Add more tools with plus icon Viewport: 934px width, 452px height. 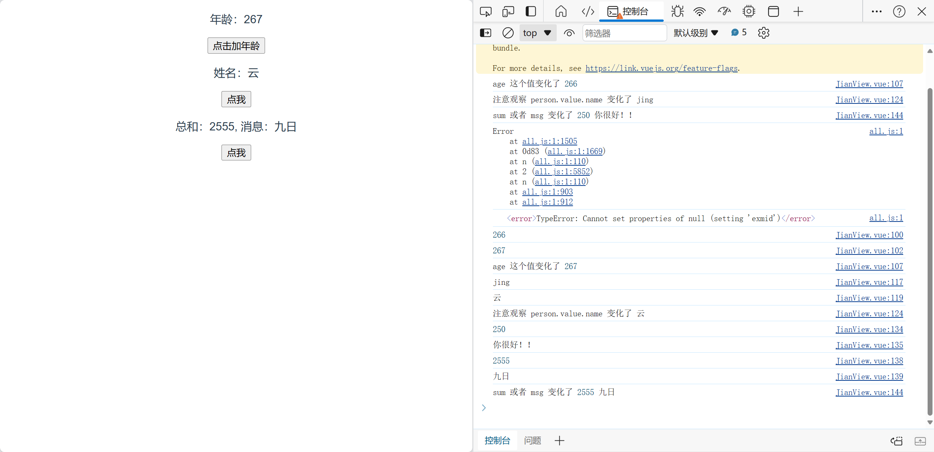click(x=798, y=12)
